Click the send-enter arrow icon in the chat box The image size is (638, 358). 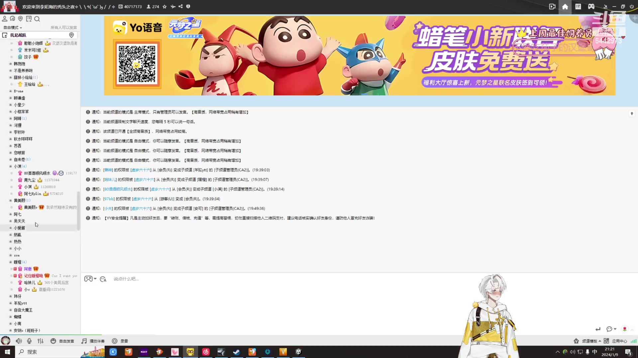[598, 329]
